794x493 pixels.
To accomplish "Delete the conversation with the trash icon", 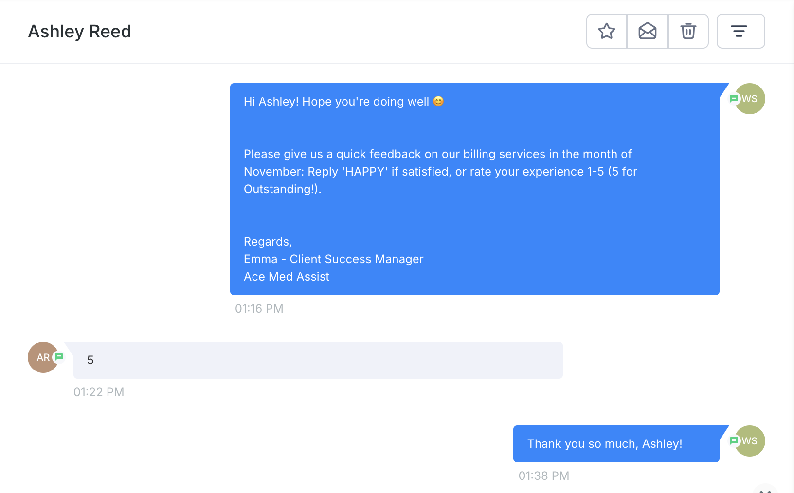I will [688, 31].
